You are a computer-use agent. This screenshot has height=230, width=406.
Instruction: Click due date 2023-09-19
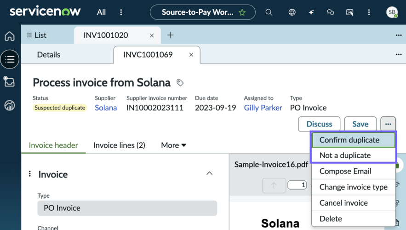point(216,108)
